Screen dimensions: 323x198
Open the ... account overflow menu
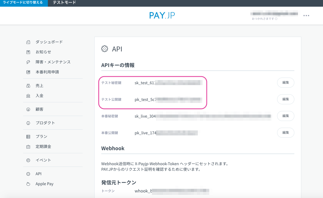point(306,16)
